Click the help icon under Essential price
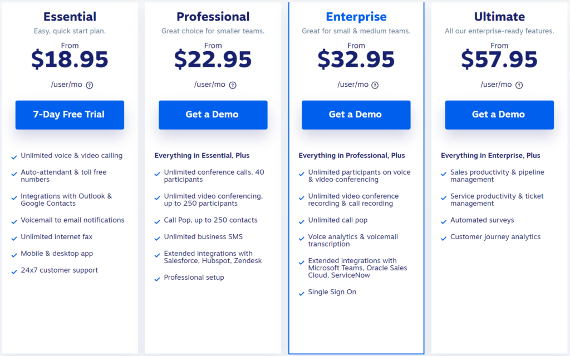The width and height of the screenshot is (570, 356). [x=90, y=85]
